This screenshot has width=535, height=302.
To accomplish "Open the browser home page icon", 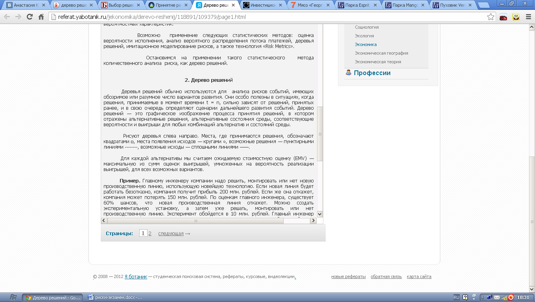I will [x=41, y=17].
